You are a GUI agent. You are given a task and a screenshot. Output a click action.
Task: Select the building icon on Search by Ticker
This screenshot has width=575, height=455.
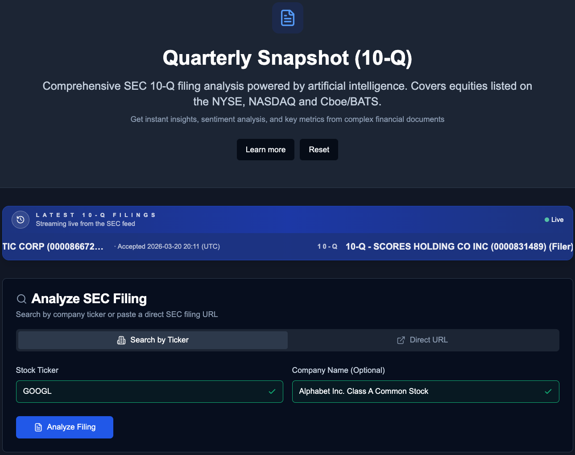pos(121,340)
